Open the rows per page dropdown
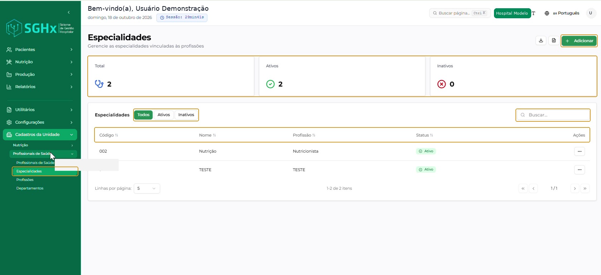601x275 pixels. [x=147, y=188]
